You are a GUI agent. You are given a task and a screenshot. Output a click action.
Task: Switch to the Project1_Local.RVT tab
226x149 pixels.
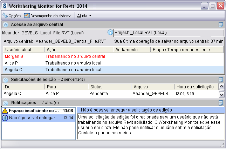click(x=169, y=33)
